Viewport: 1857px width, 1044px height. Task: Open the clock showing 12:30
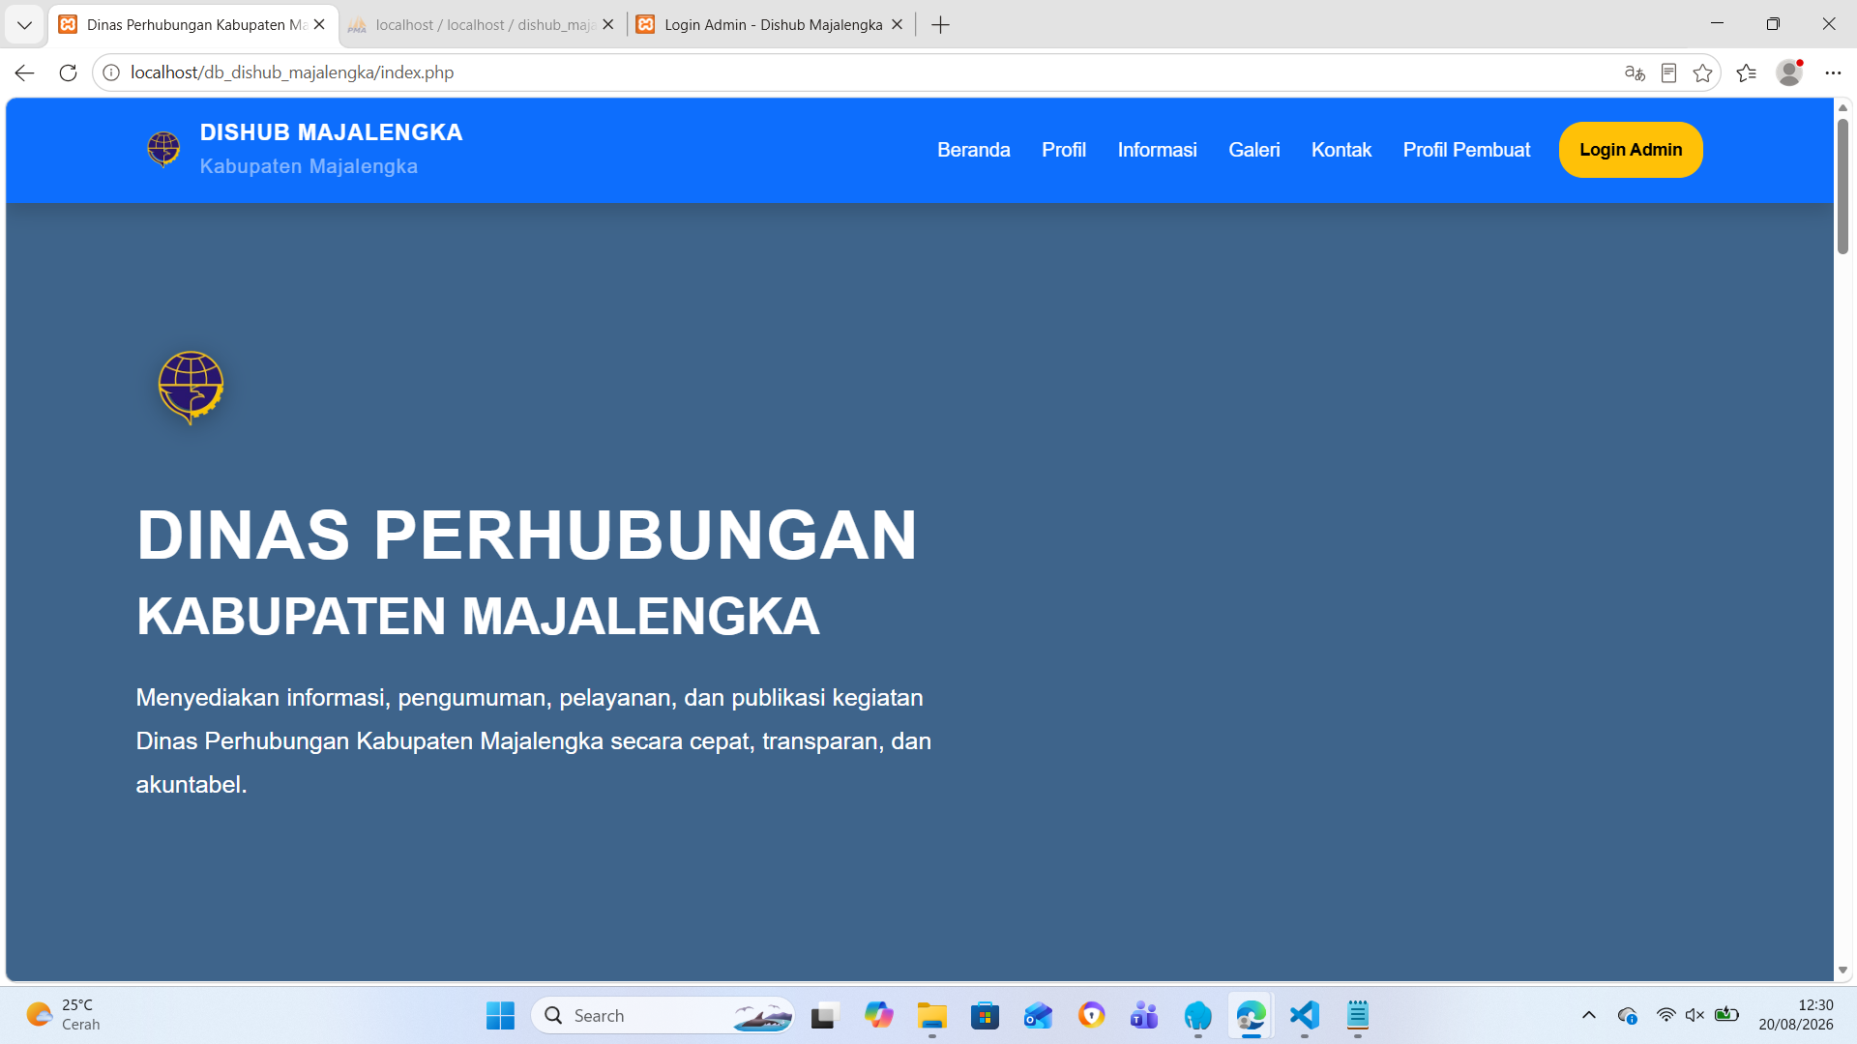click(x=1796, y=1015)
